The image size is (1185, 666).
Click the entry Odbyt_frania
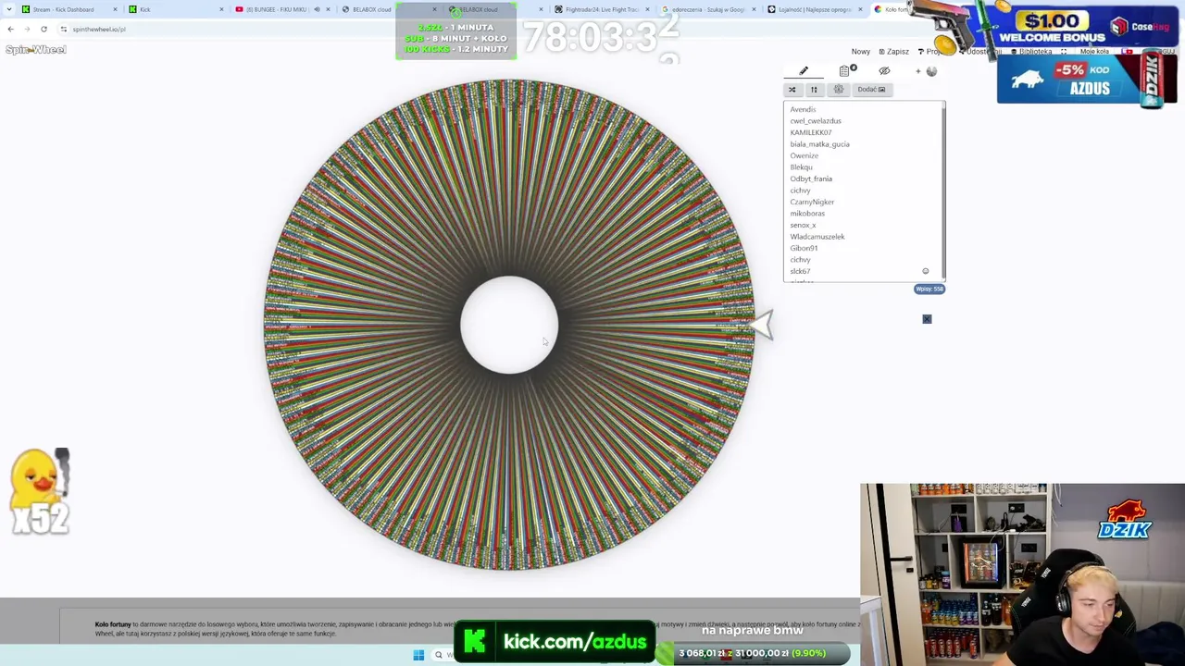click(811, 179)
